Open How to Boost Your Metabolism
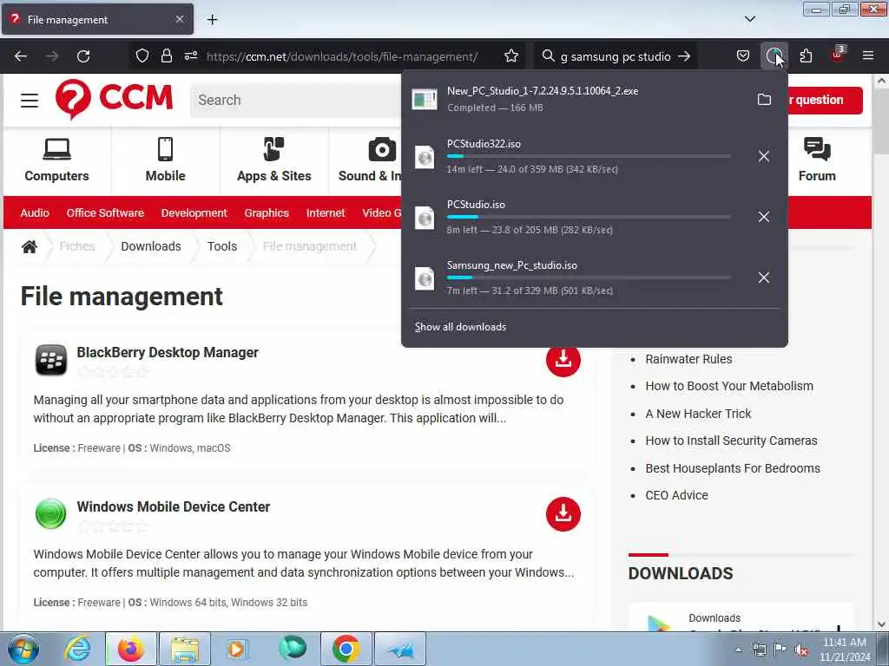The height and width of the screenshot is (666, 889). click(x=729, y=386)
